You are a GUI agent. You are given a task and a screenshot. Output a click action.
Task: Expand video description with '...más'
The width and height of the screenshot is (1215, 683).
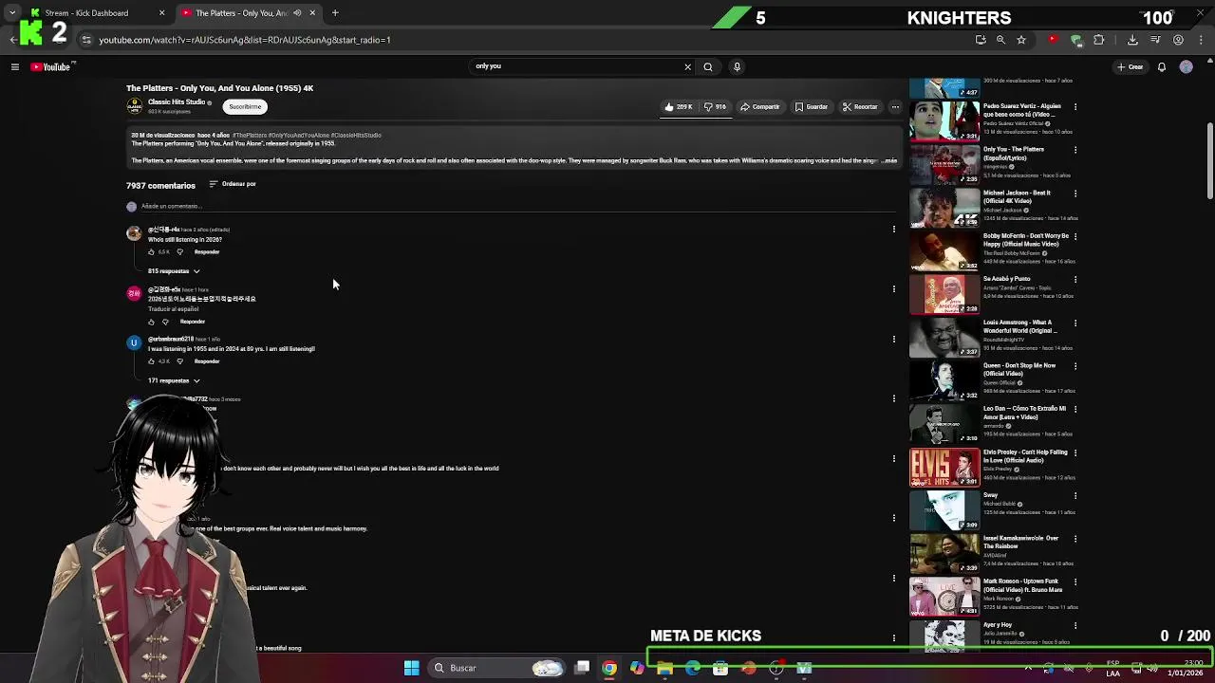(x=888, y=160)
